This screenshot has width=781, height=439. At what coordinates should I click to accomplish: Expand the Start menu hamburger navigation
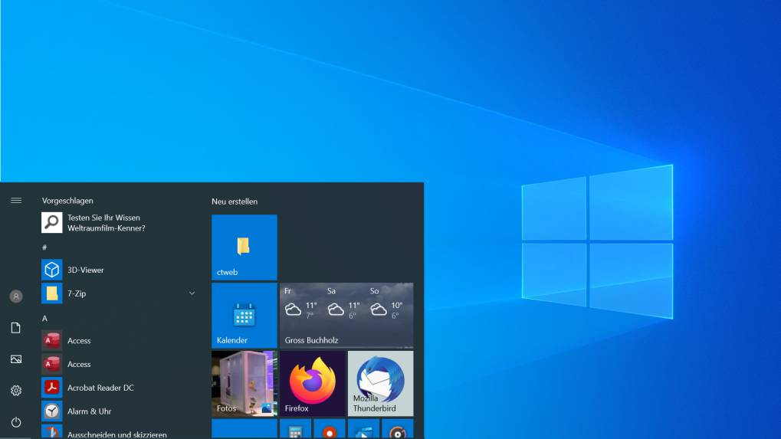point(16,201)
